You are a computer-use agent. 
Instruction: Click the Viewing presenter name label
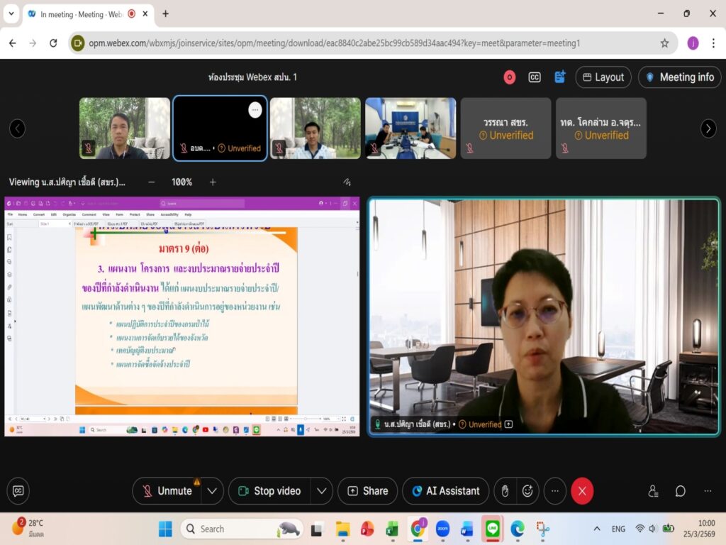point(67,182)
